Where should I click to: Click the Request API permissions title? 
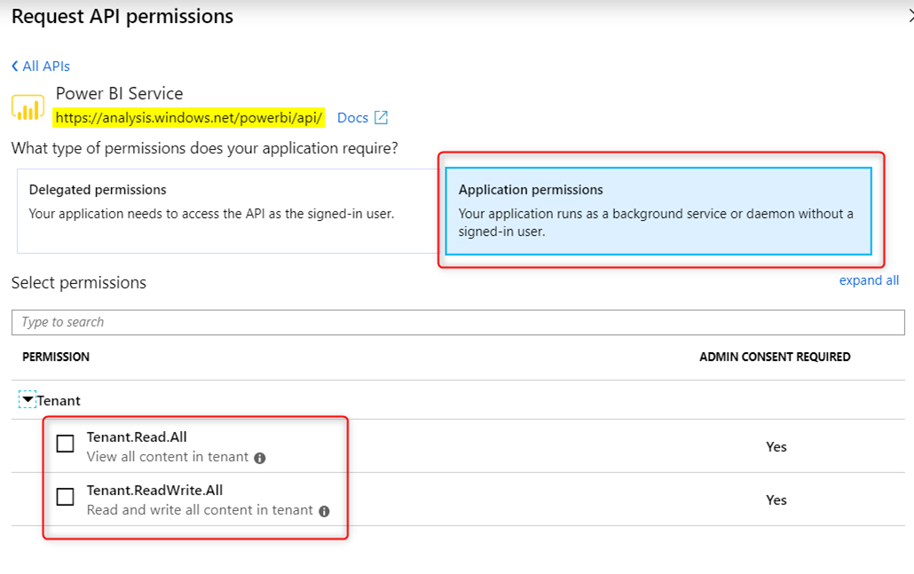(122, 16)
